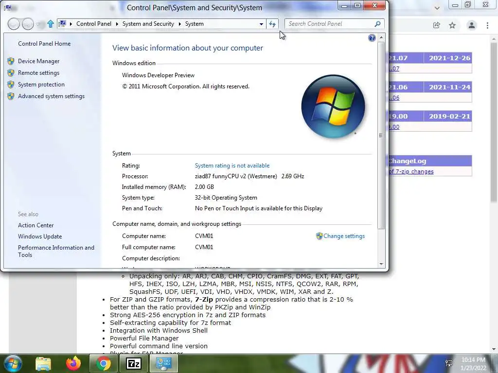498x373 pixels.
Task: Click the Device Manager shield icon
Action: (11, 61)
